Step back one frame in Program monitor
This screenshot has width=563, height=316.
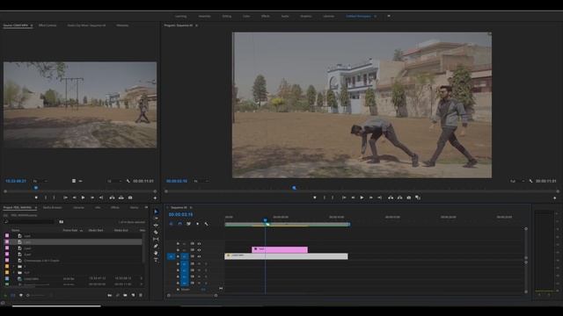[x=353, y=197]
